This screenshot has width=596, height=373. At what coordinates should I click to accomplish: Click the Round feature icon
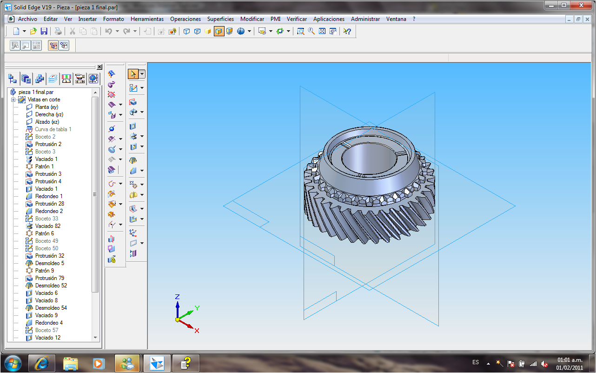coord(133,171)
